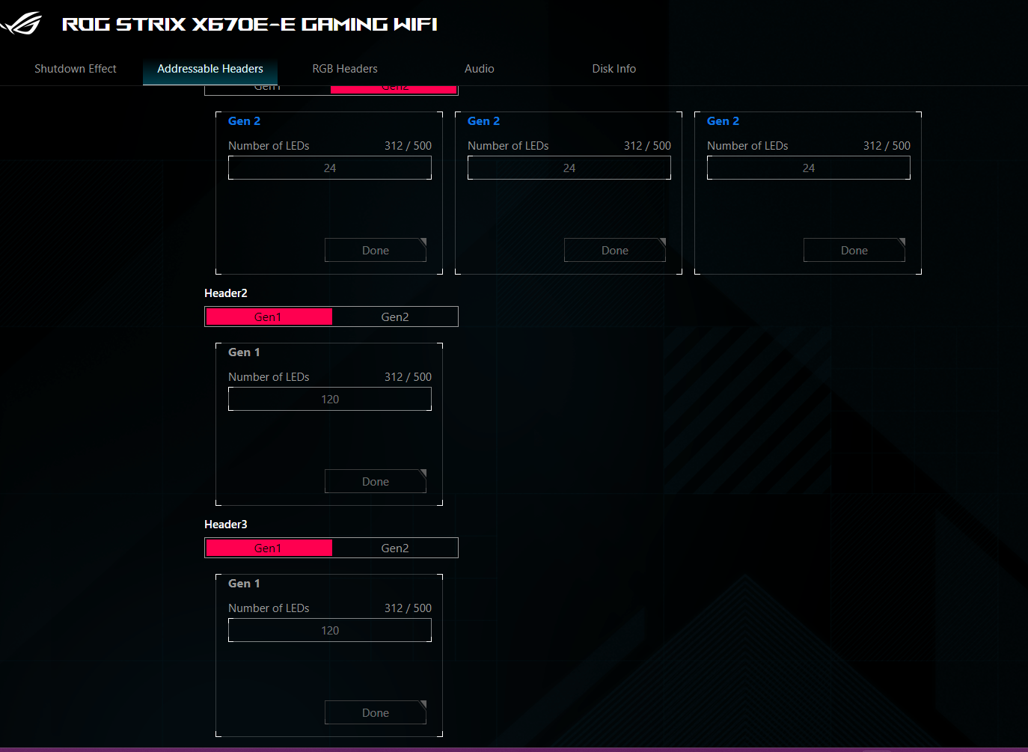This screenshot has height=752, width=1028.
Task: Click Number of LEDs label in Header3 card
Action: [x=269, y=608]
